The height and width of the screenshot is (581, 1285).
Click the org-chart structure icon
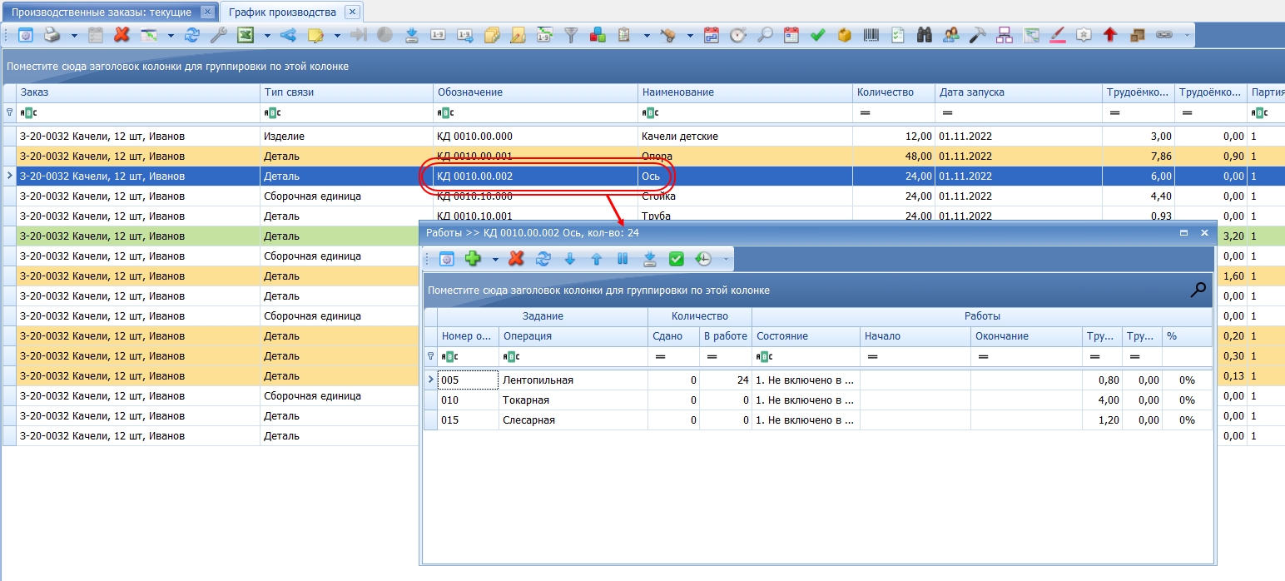[1005, 35]
